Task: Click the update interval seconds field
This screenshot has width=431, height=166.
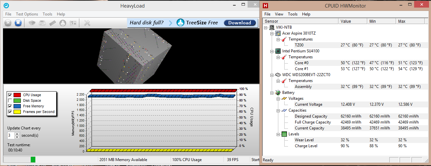Action: 11,135
